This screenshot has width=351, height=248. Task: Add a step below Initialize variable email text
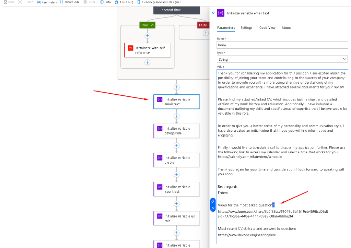tap(177, 116)
